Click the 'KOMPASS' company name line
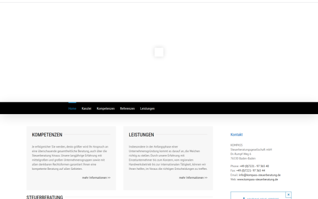 click(236, 145)
